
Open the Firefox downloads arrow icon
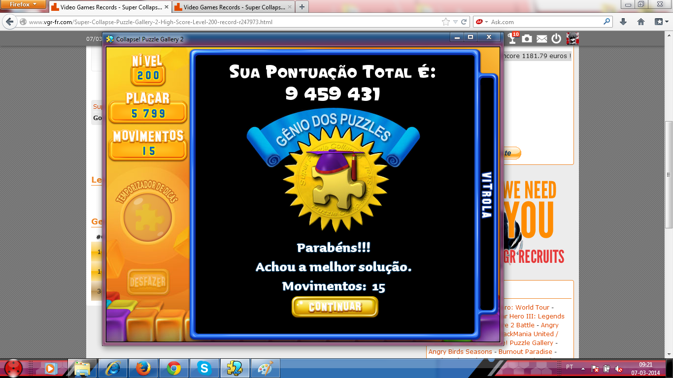pos(623,22)
